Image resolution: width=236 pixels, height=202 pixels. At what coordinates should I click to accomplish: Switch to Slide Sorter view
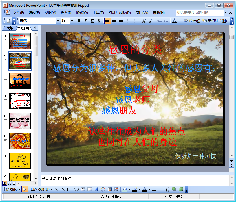point(9,183)
